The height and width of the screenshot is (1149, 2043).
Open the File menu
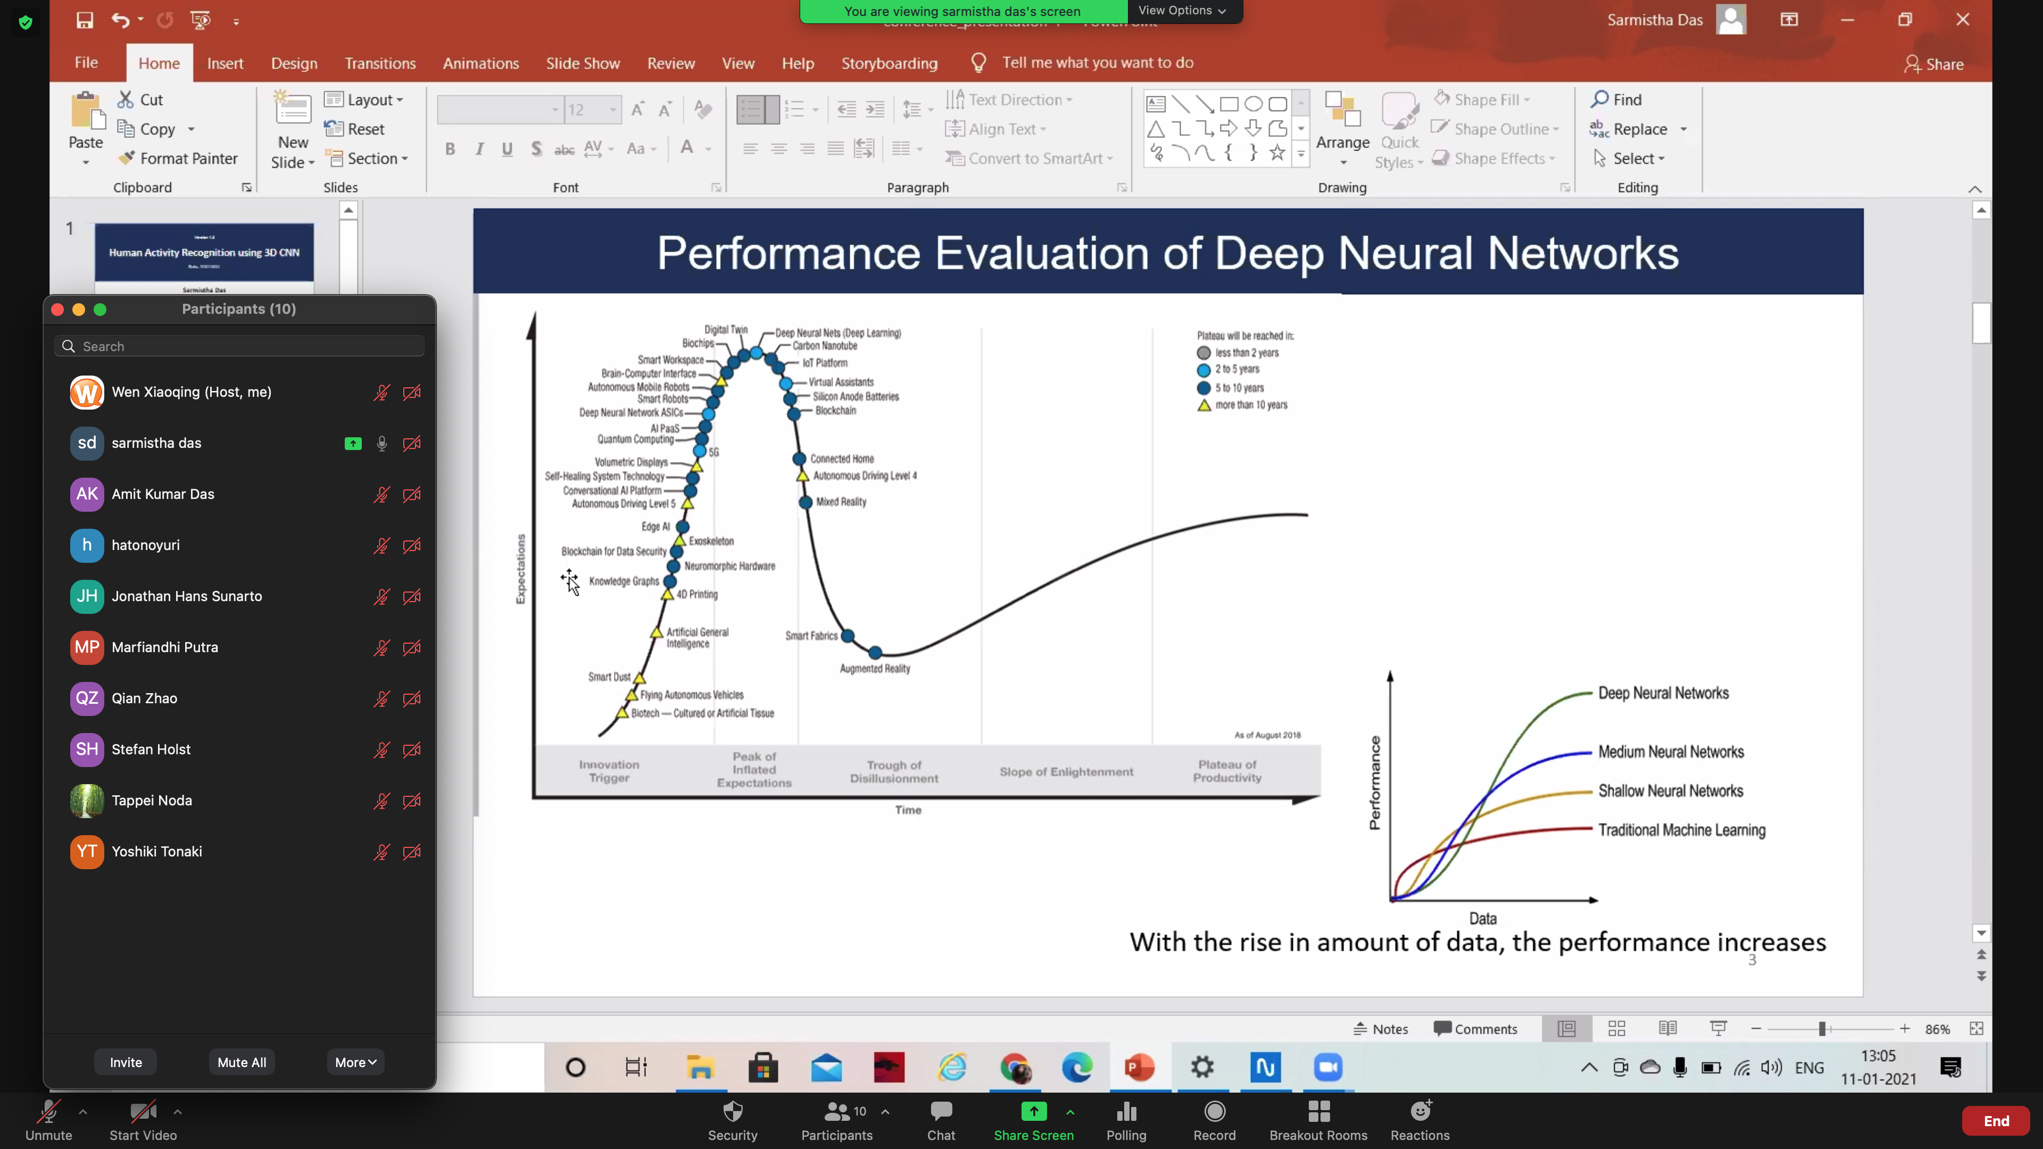[86, 63]
